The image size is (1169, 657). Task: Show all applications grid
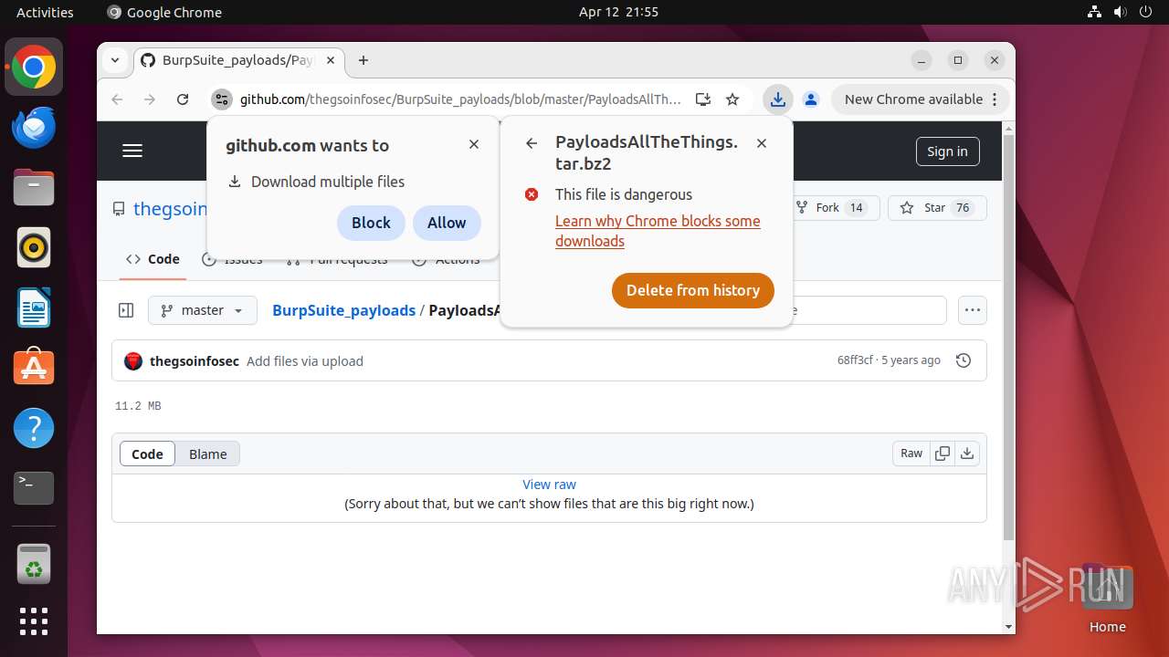pyautogui.click(x=34, y=621)
